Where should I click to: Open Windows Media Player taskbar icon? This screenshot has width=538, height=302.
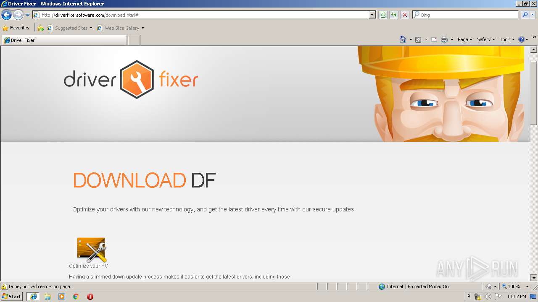pyautogui.click(x=62, y=297)
